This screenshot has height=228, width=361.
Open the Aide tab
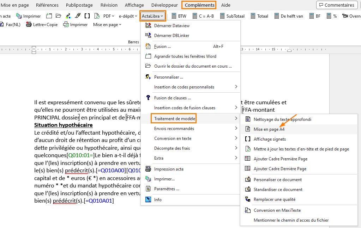point(225,5)
